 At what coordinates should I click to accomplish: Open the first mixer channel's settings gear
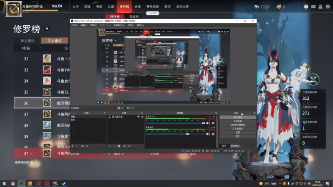coord(213,123)
